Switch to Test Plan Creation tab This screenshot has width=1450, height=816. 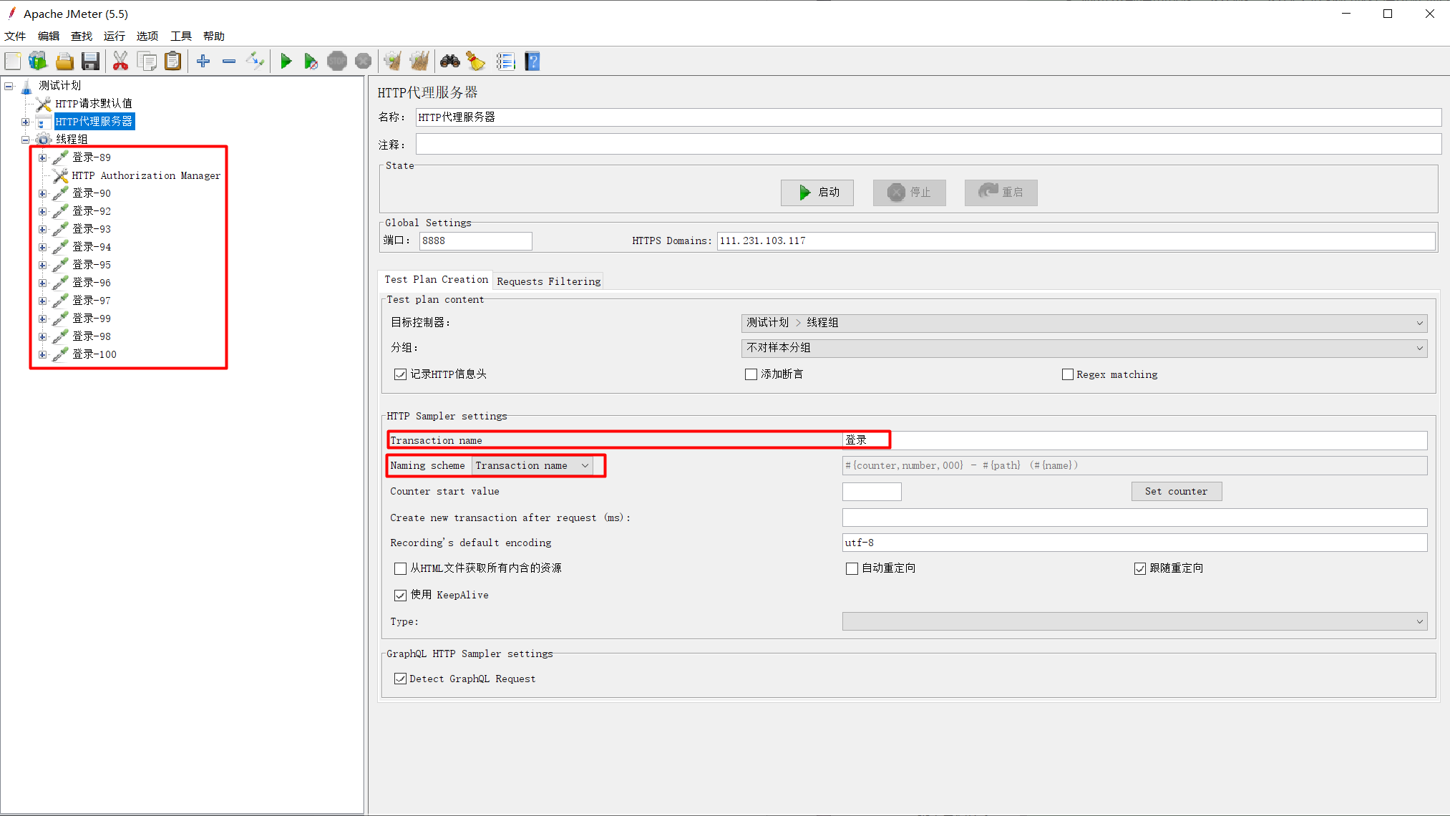tap(436, 280)
